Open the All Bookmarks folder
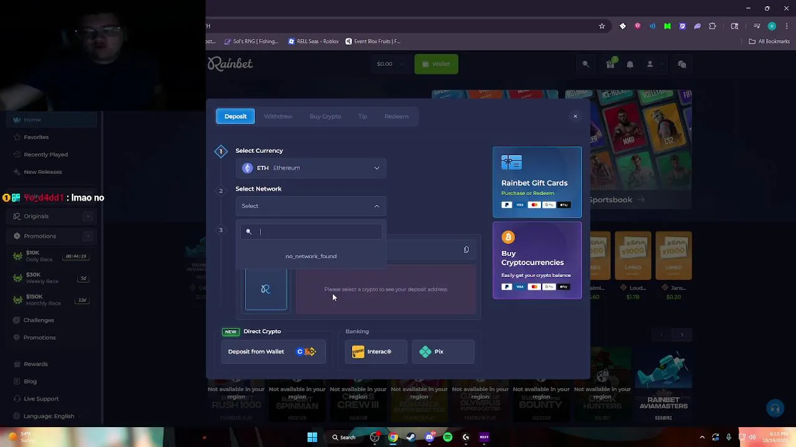Image resolution: width=796 pixels, height=447 pixels. pyautogui.click(x=769, y=42)
